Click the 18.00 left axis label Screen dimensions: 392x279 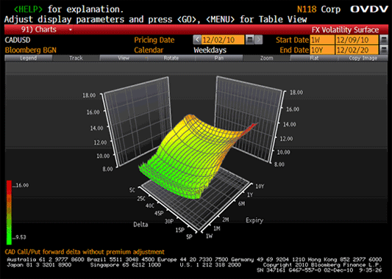tap(89, 95)
